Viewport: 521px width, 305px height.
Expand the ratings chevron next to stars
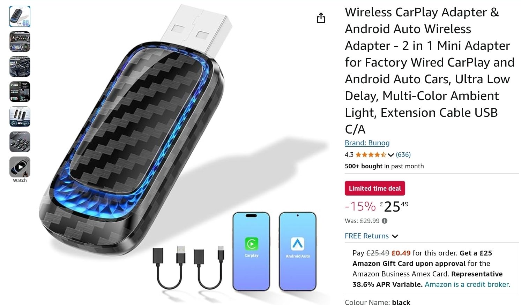pyautogui.click(x=391, y=155)
